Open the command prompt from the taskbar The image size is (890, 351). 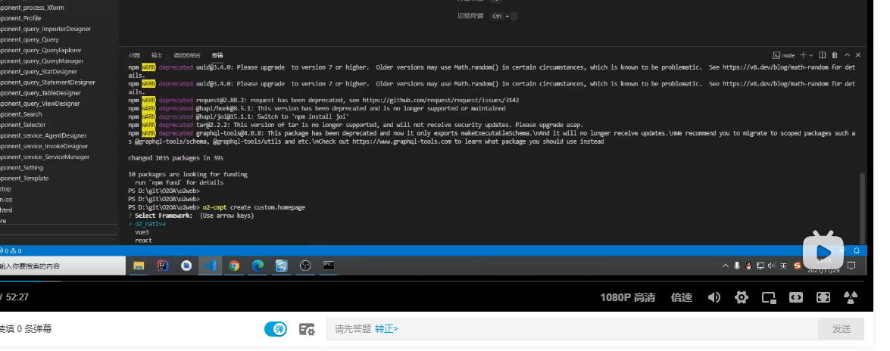(x=329, y=266)
